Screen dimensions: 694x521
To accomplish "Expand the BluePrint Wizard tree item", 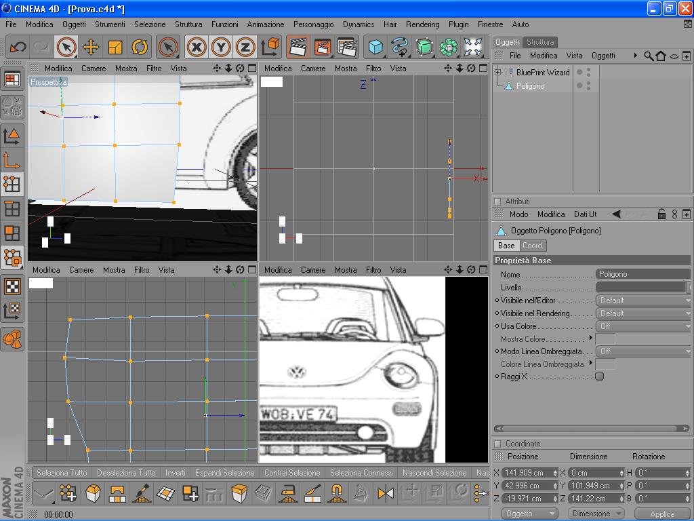I will pyautogui.click(x=498, y=72).
